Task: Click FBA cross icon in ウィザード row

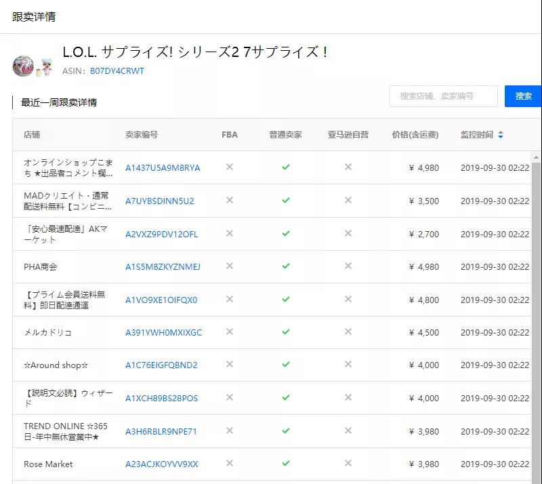Action: [230, 397]
